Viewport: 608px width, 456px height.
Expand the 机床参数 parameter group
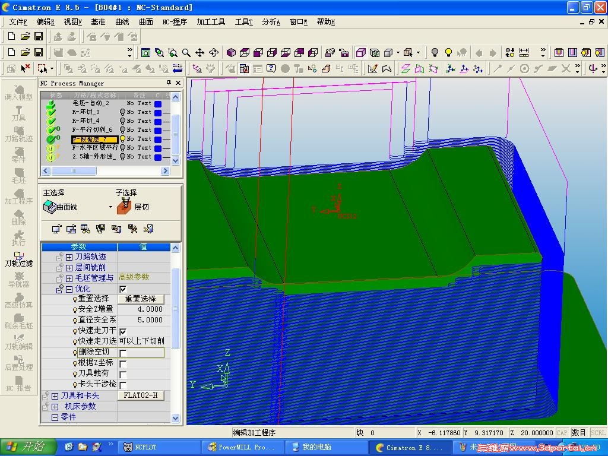point(55,407)
